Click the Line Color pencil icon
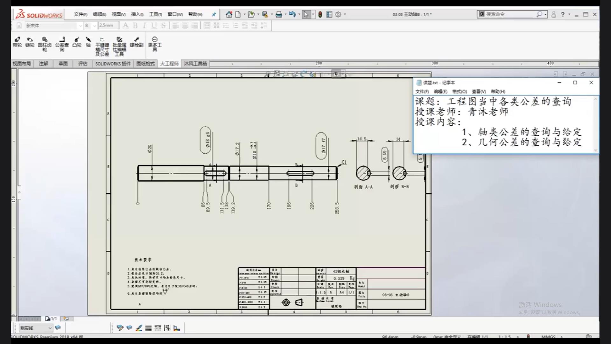611x344 pixels. [x=139, y=328]
